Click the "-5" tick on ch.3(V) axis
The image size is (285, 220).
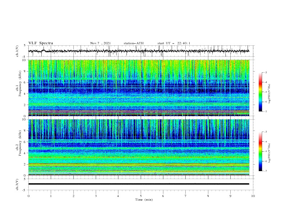click(x=24, y=190)
